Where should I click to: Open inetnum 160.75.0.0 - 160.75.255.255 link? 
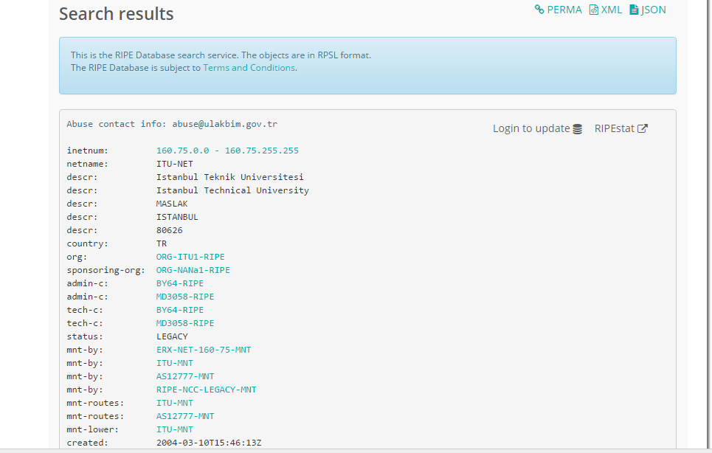point(227,151)
